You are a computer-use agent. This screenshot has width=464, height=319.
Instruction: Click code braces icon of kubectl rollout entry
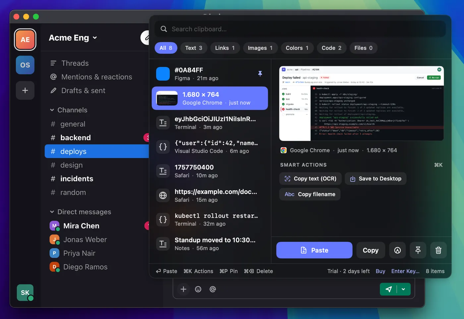point(163,220)
